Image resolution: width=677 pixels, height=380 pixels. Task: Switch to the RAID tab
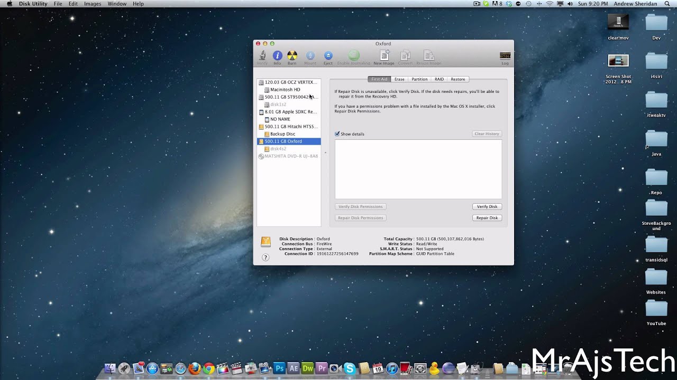click(439, 79)
